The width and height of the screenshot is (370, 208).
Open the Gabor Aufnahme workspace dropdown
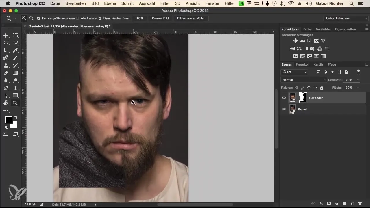point(346,18)
